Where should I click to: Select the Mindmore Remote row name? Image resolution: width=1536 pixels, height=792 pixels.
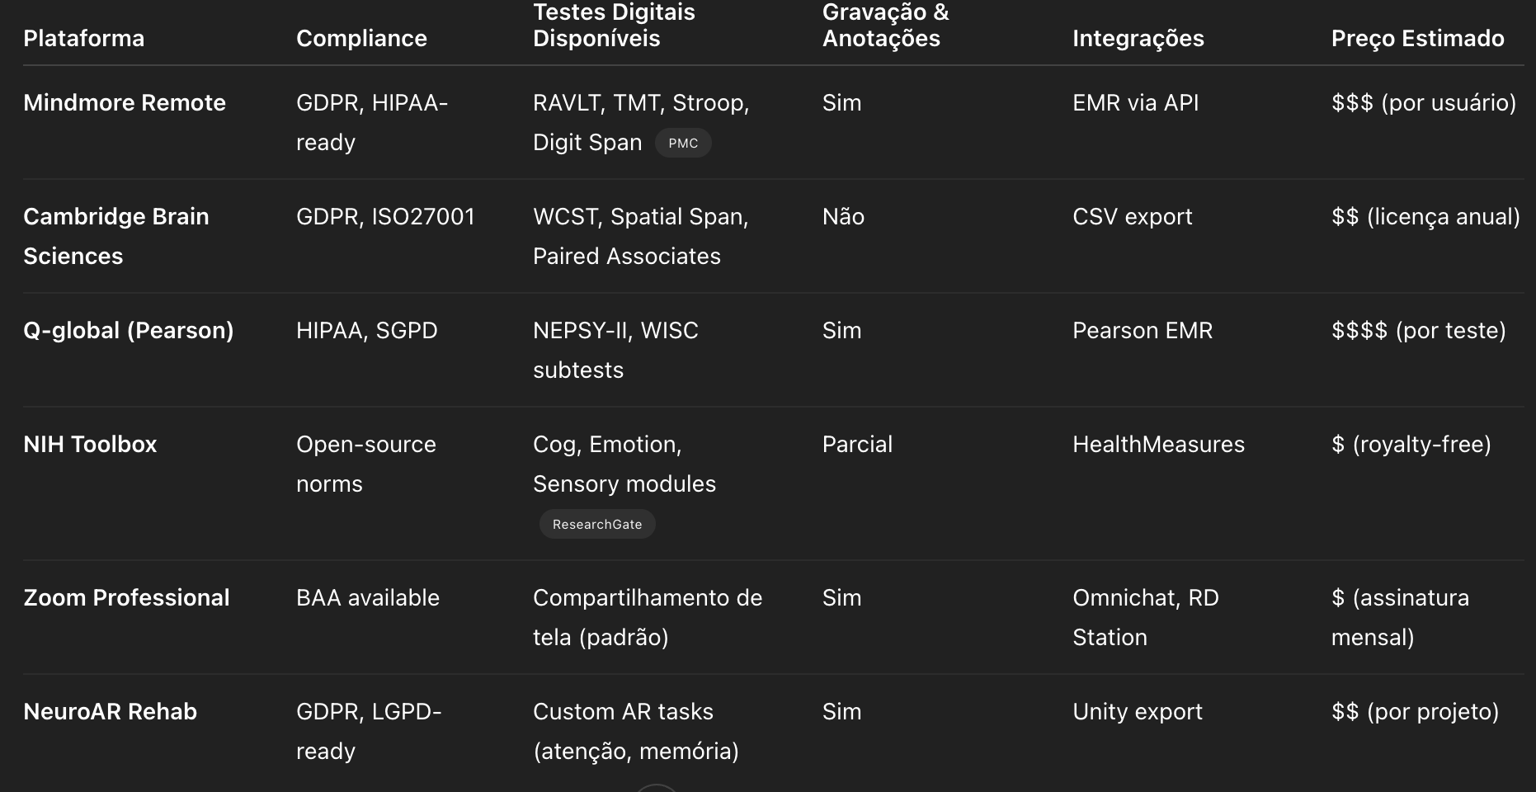click(x=125, y=102)
